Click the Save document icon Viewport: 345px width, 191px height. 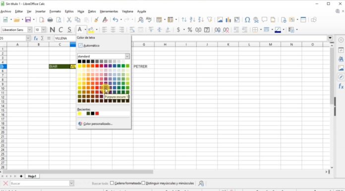coord(28,20)
